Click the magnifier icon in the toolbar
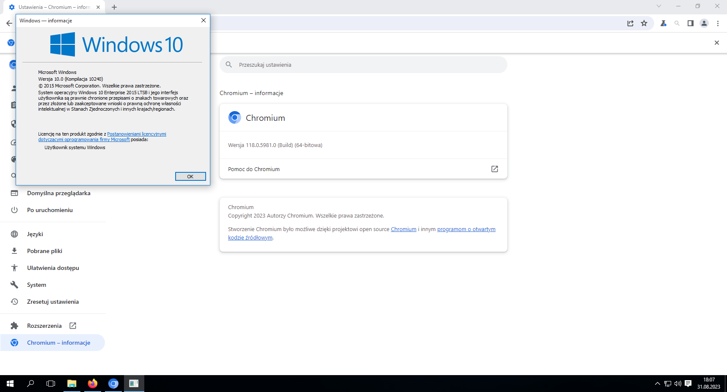The height and width of the screenshot is (392, 727). (677, 23)
